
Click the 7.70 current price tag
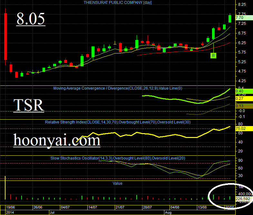244,18
